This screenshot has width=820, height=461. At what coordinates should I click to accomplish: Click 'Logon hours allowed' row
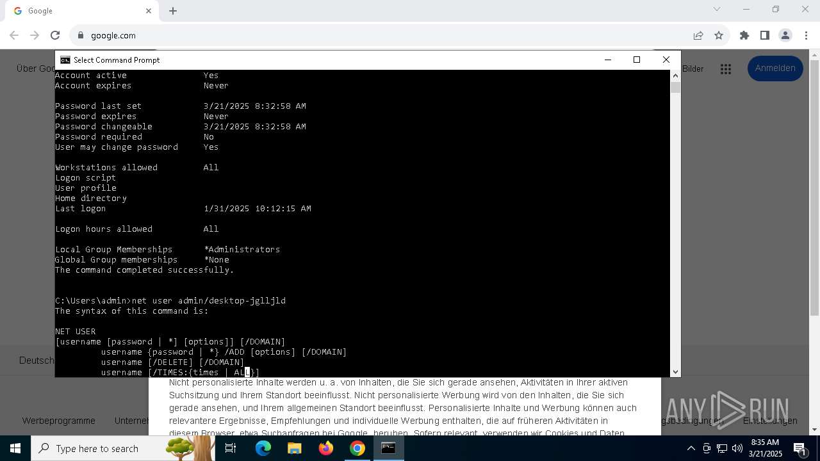pyautogui.click(x=137, y=229)
